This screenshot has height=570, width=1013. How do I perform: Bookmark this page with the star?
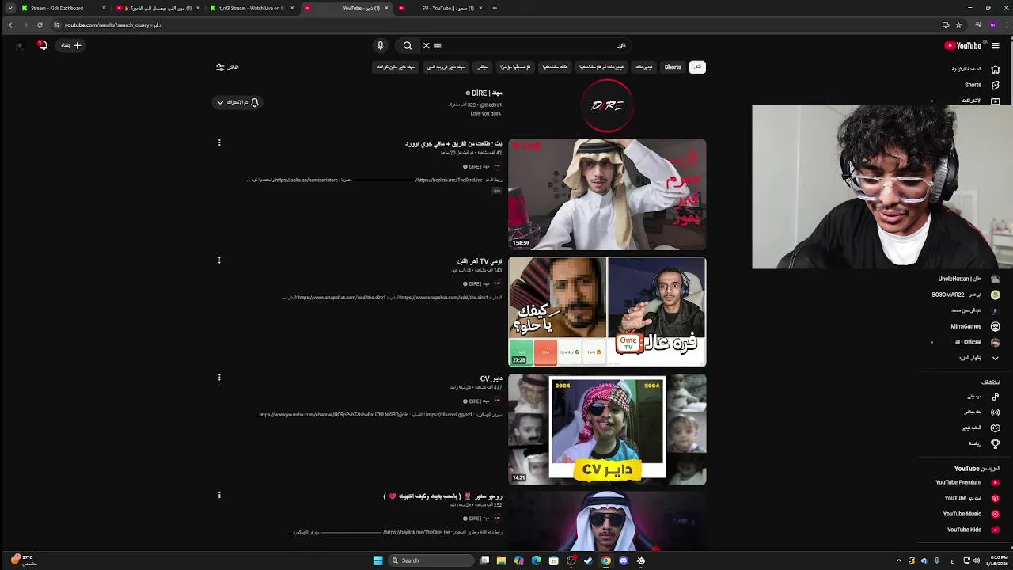tap(958, 25)
